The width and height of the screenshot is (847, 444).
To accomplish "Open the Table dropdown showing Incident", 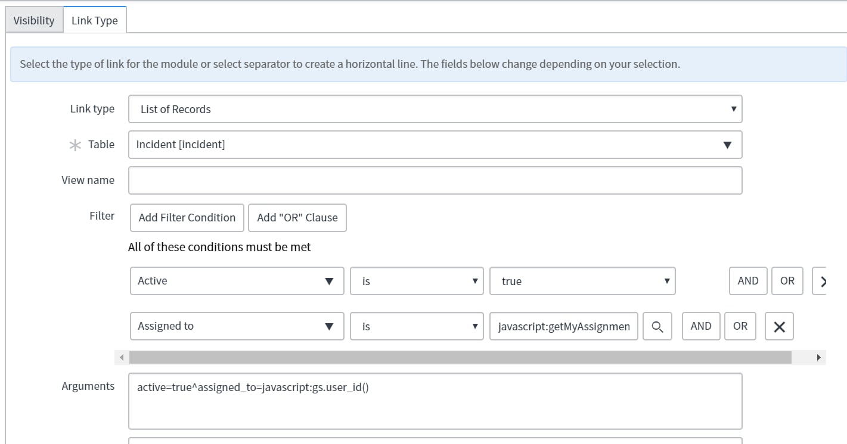I will (x=435, y=145).
